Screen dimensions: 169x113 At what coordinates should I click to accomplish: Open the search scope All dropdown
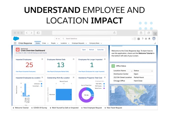coord(58,39)
